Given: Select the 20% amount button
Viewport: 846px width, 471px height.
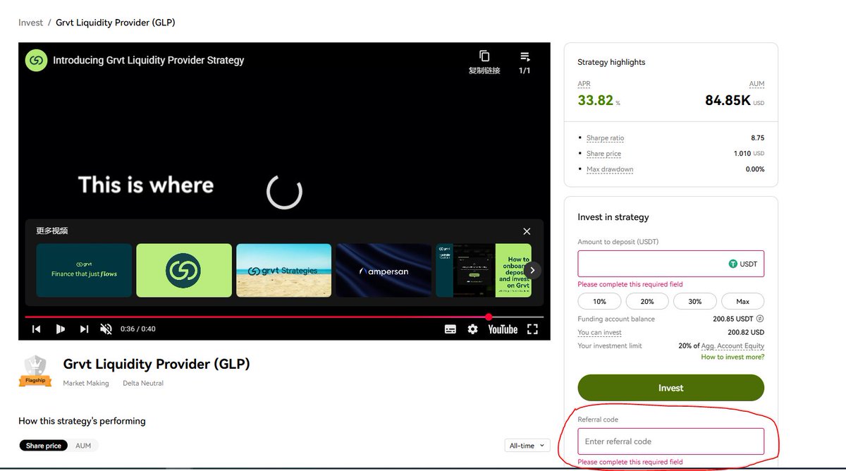Looking at the screenshot, I should pyautogui.click(x=647, y=301).
